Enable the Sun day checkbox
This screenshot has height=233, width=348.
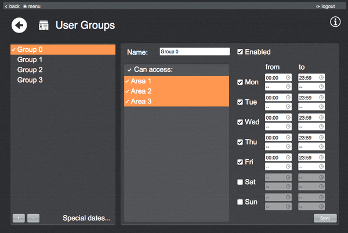[240, 202]
